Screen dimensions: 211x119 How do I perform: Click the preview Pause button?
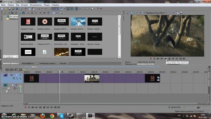(x=166, y=59)
